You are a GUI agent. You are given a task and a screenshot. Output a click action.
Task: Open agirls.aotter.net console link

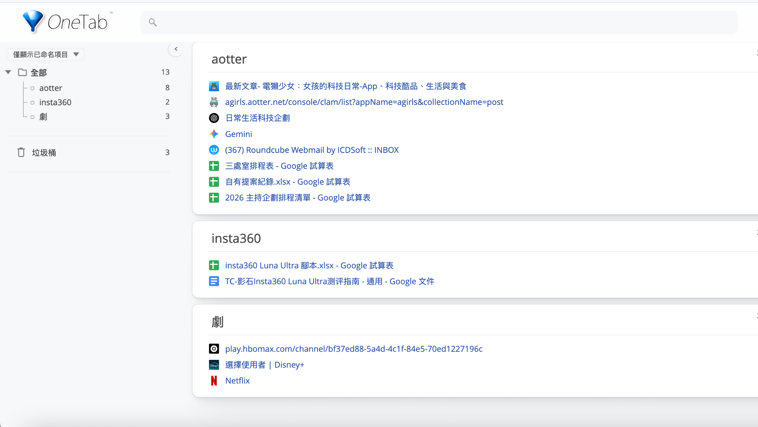click(x=364, y=102)
